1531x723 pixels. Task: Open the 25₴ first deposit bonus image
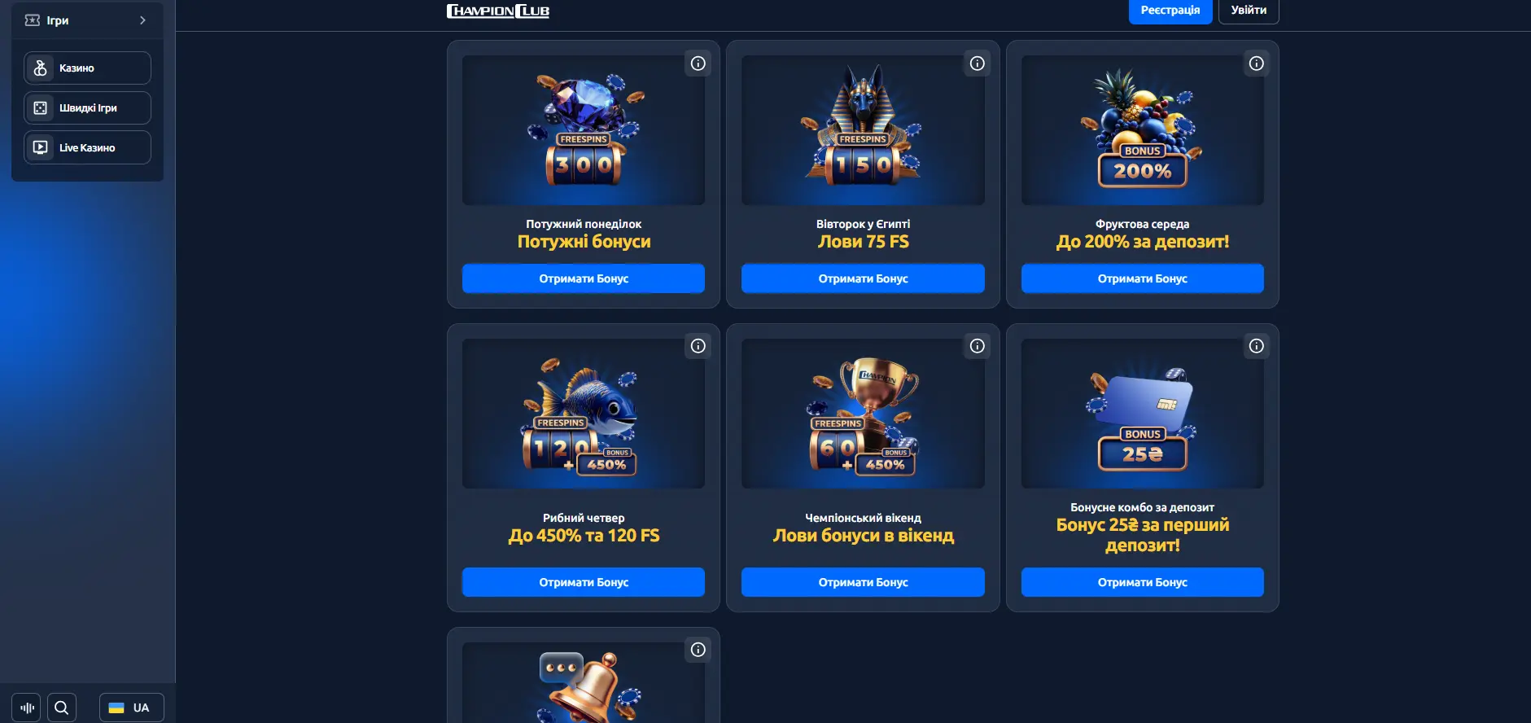pos(1143,414)
